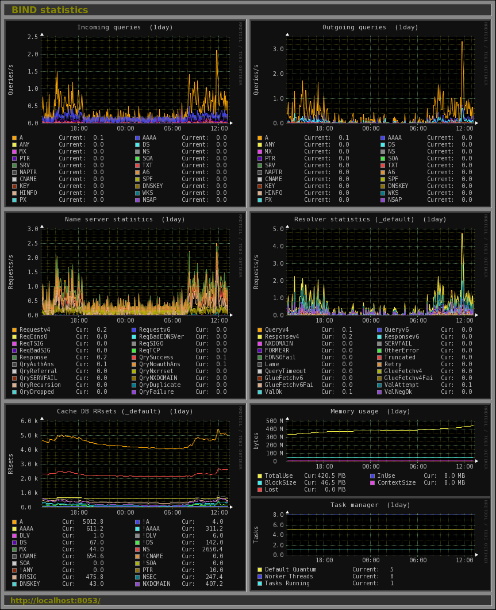Click the Worker Threads legend swatch
Viewport: 496px width, 610px height.
coord(259,577)
